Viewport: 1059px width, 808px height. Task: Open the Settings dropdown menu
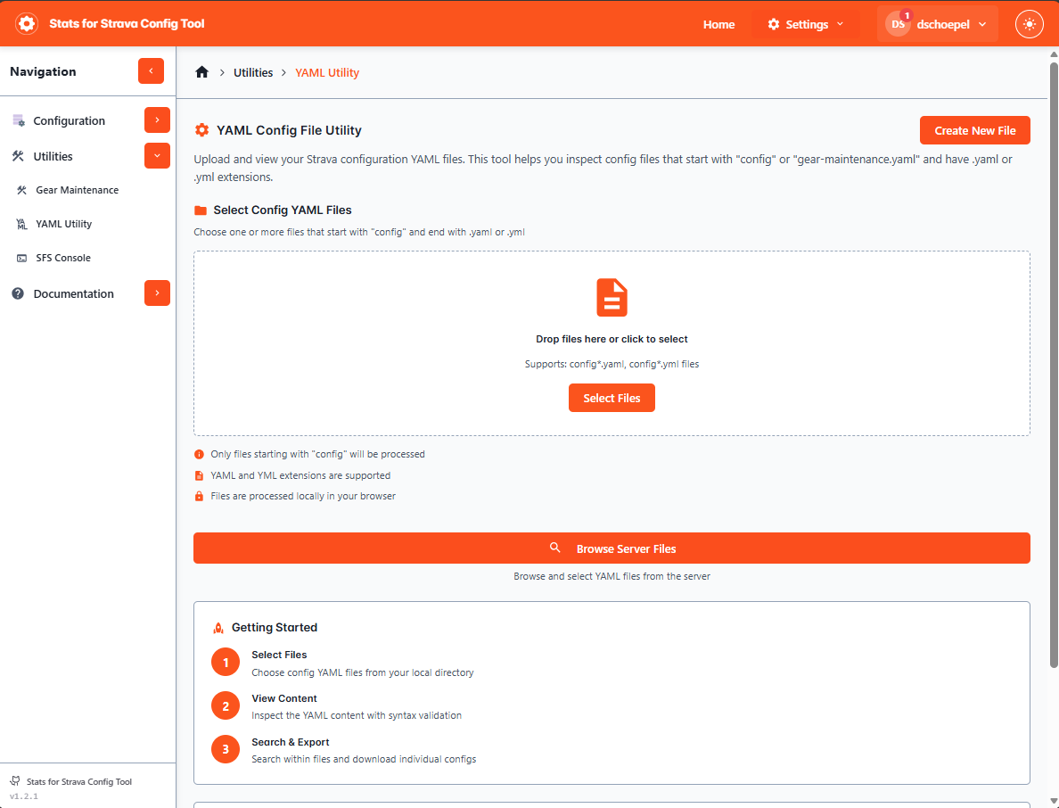point(805,24)
